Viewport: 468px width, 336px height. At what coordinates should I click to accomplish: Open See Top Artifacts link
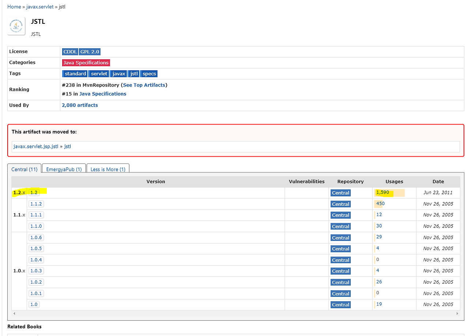[144, 85]
